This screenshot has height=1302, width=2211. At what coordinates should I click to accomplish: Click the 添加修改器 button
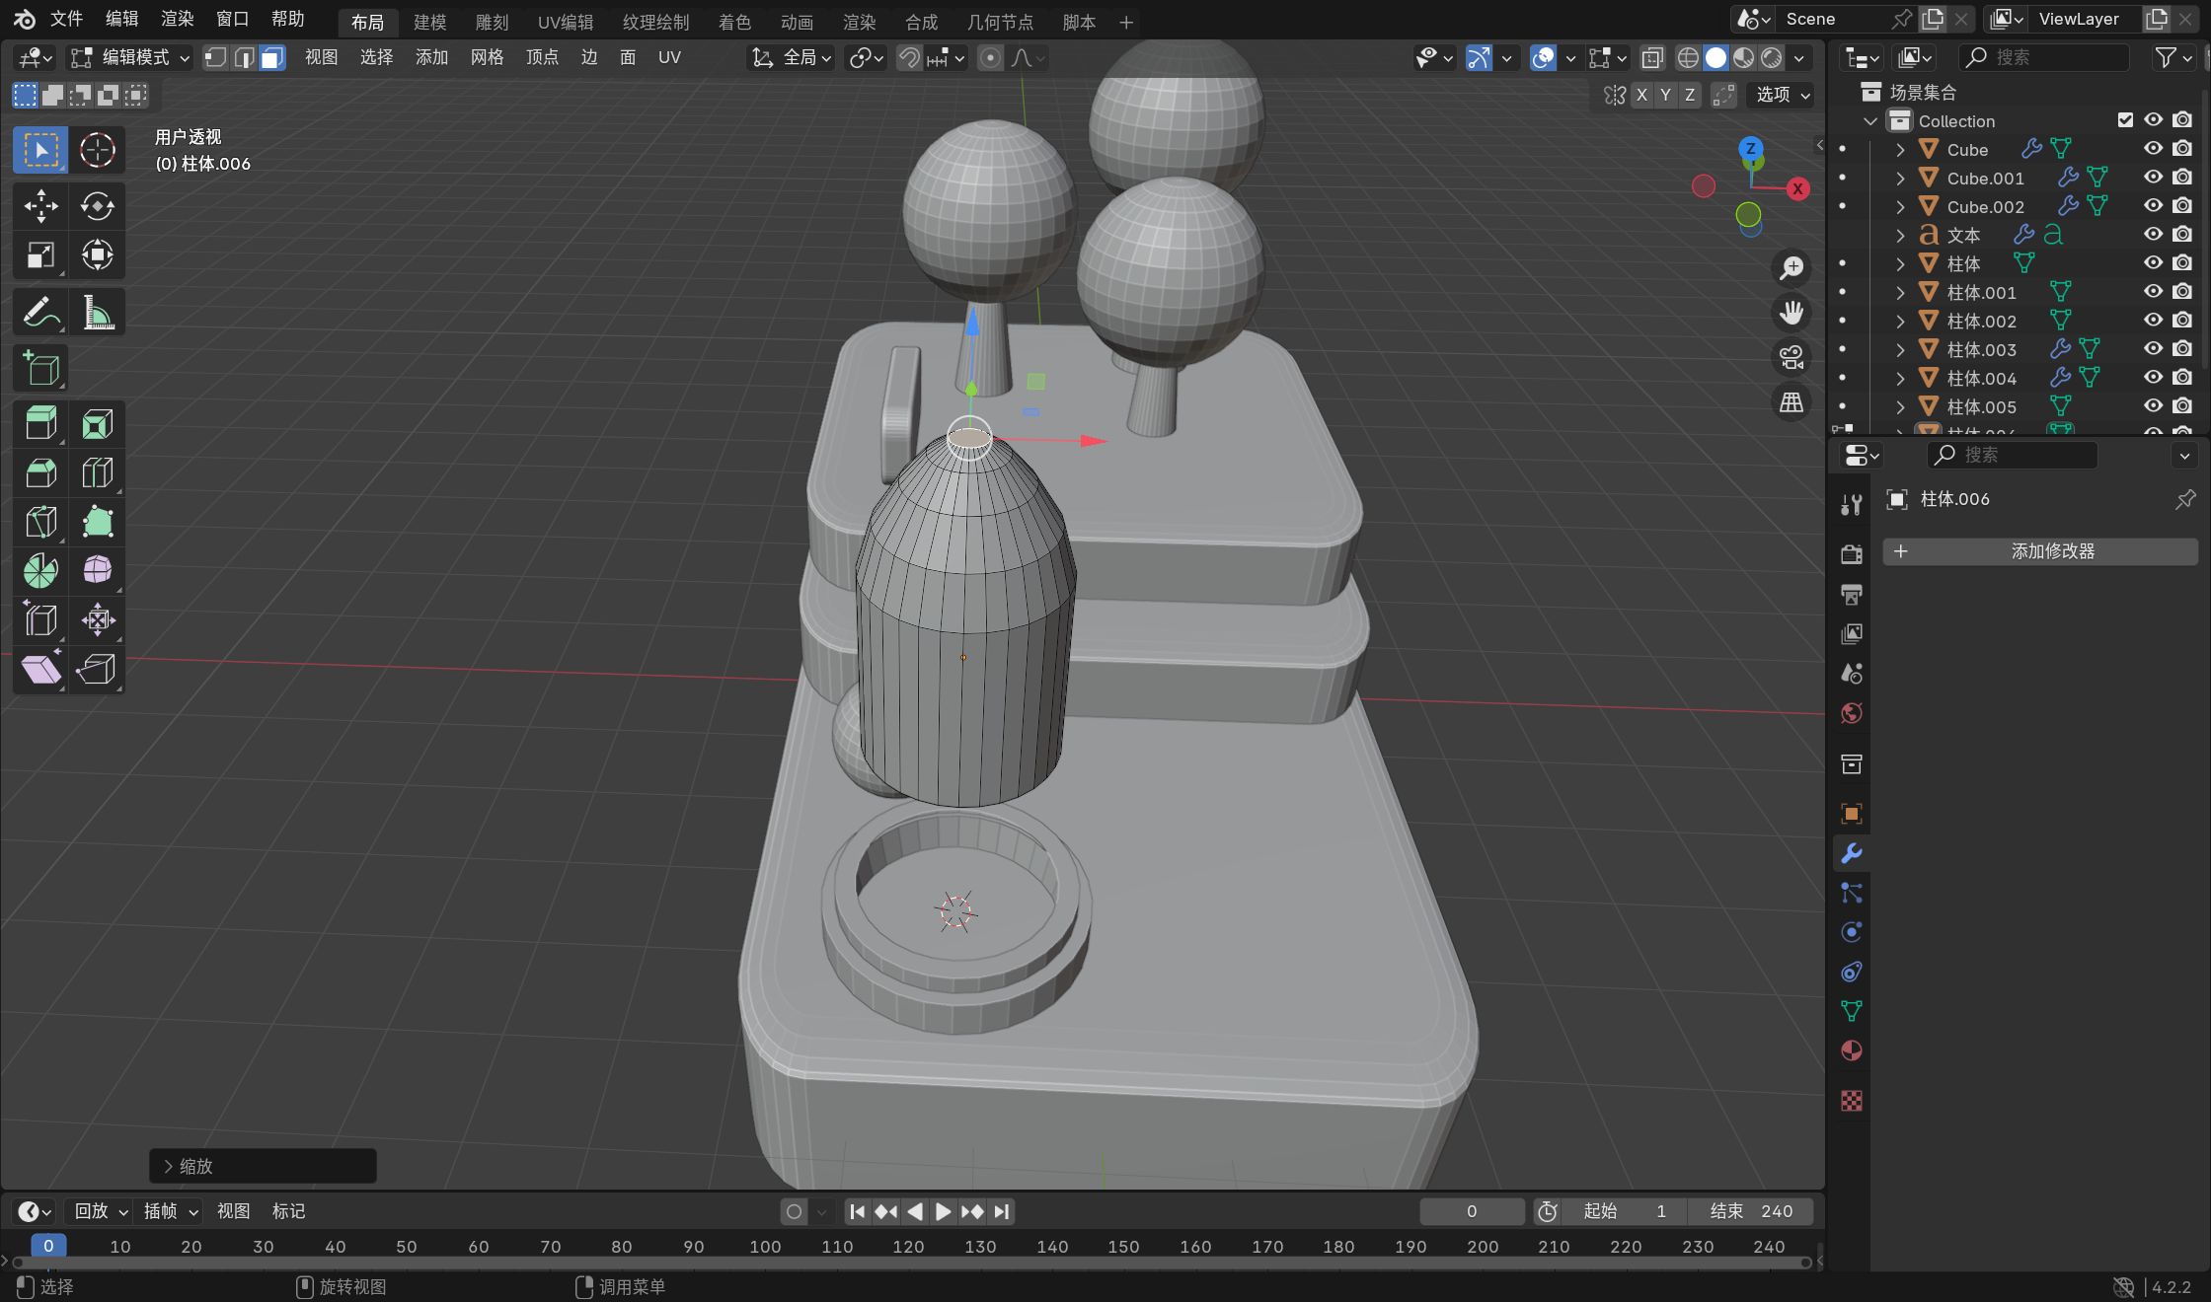(x=2039, y=551)
